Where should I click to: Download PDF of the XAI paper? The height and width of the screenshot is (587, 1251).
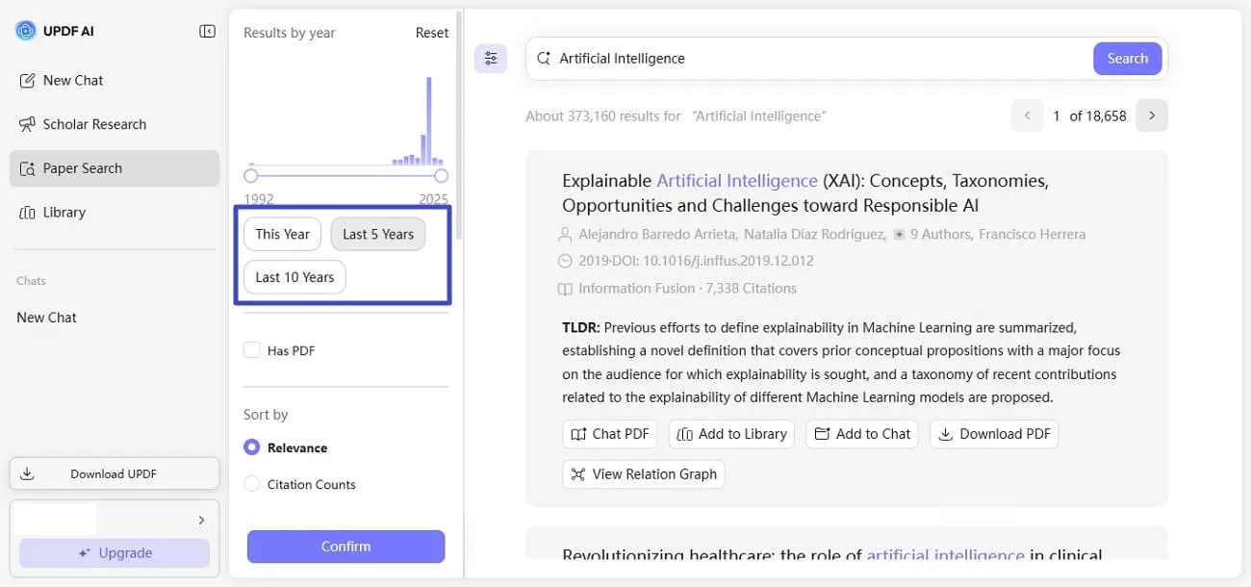(994, 434)
